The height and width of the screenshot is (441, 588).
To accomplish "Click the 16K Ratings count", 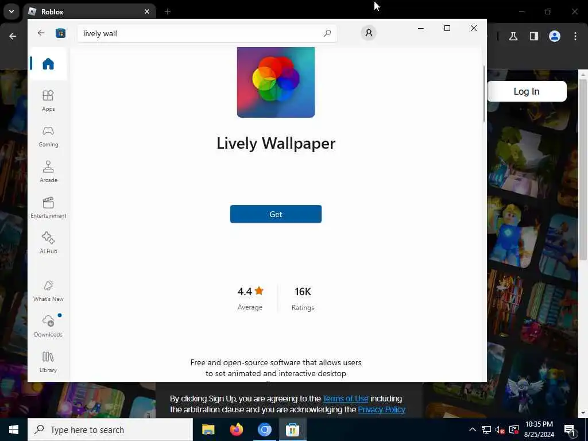I will coord(303,299).
